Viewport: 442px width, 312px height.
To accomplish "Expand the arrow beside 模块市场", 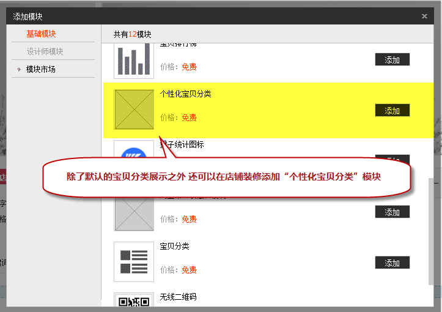I will [19, 69].
